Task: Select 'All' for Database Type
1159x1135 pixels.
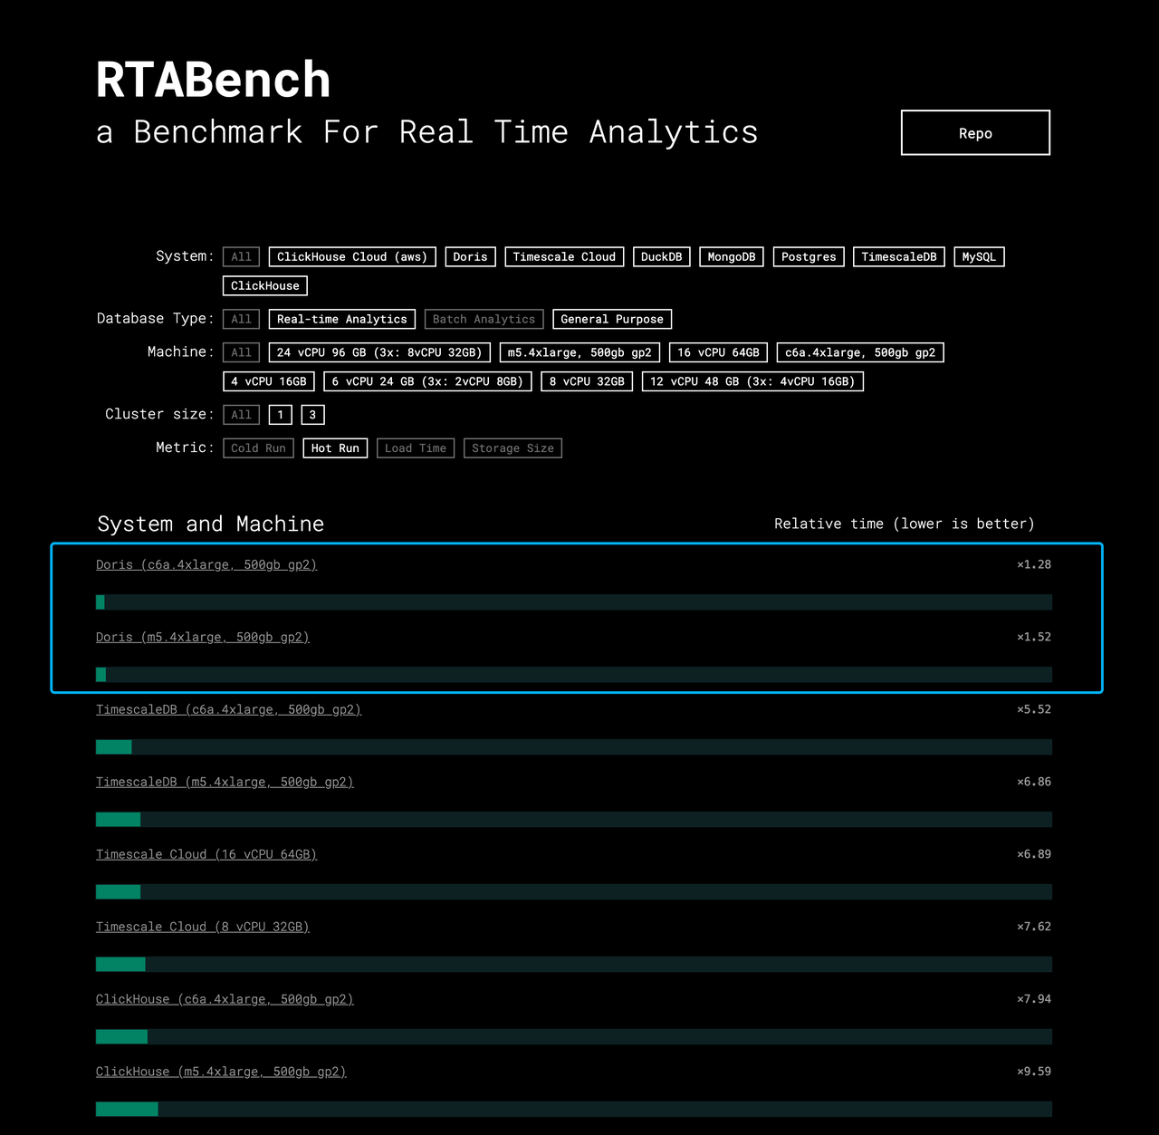Action: [x=241, y=319]
